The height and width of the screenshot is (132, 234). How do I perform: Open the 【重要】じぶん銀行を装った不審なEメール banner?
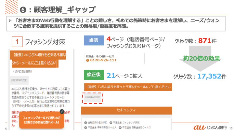pyautogui.click(x=128, y=87)
